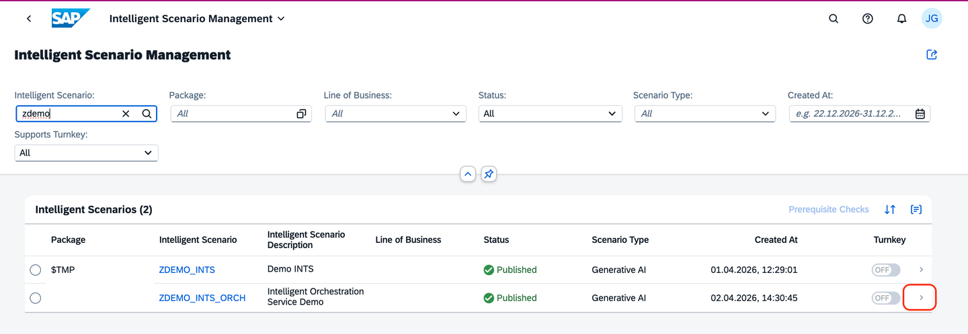Open Intelligent Scenario Management title dropdown
The image size is (968, 334).
(x=281, y=19)
